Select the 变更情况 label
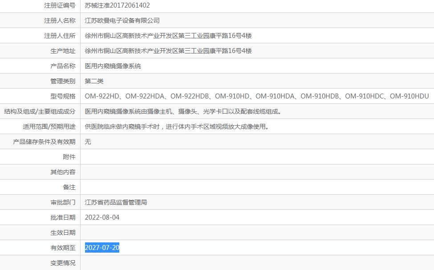 tap(63, 263)
